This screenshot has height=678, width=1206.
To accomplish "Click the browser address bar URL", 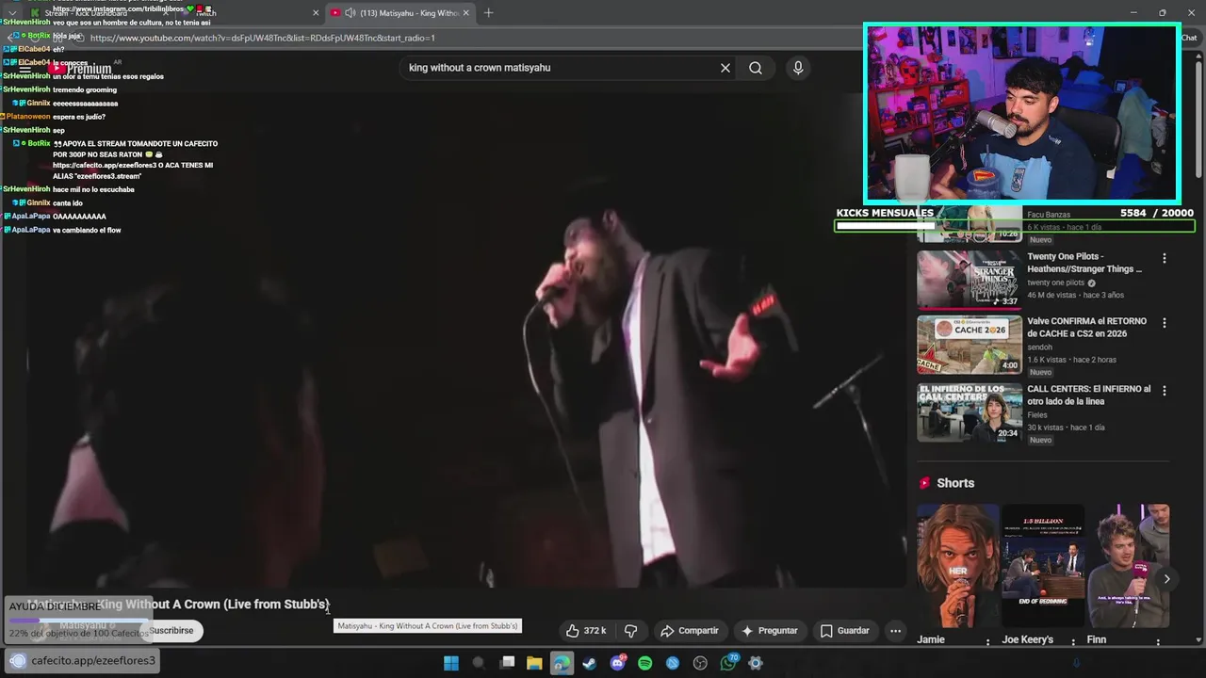I will (x=263, y=39).
